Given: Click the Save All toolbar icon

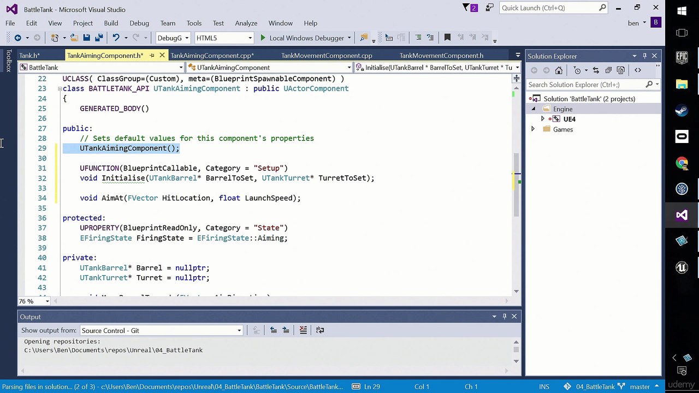Looking at the screenshot, I should pos(99,38).
